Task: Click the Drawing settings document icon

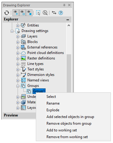Action: pos(18,31)
